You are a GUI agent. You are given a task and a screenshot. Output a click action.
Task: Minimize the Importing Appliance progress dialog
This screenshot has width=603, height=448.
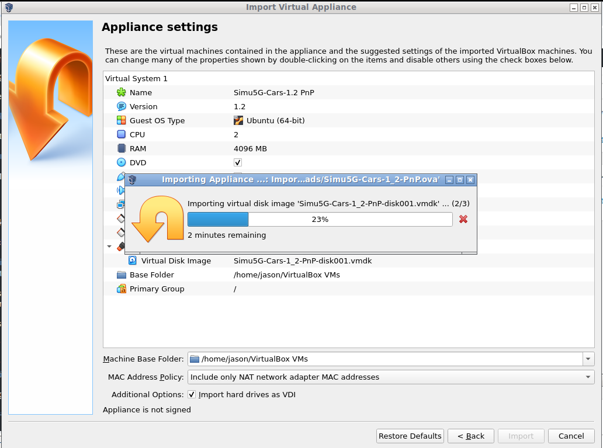point(449,179)
